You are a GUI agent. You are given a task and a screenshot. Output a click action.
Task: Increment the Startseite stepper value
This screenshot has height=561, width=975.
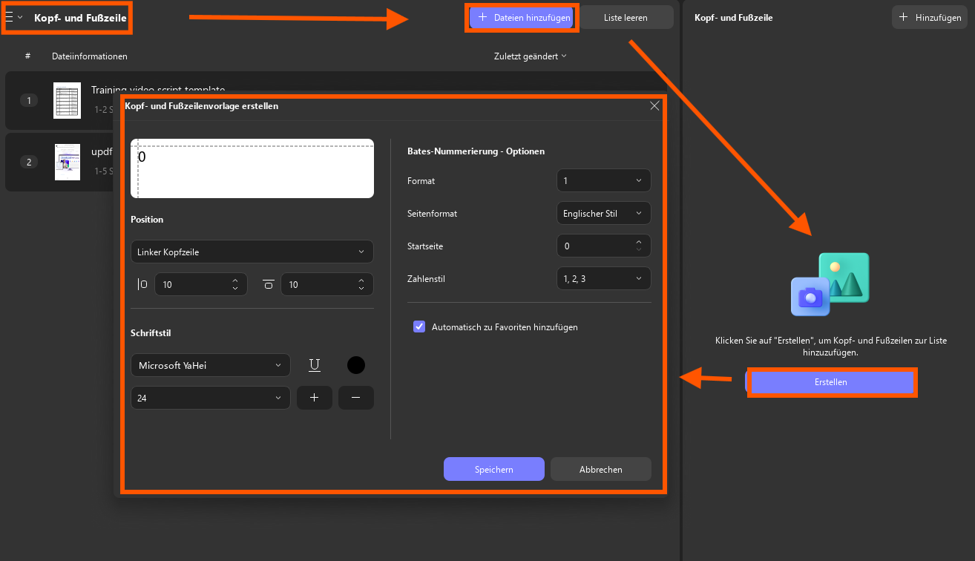click(640, 242)
